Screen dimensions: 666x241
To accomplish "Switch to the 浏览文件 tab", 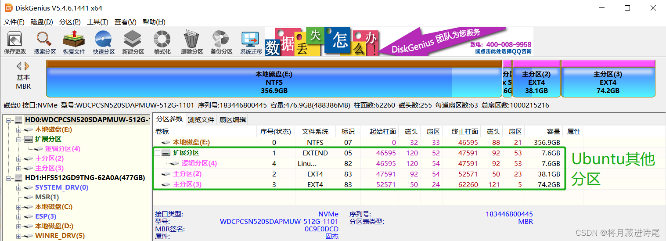I will click(201, 119).
